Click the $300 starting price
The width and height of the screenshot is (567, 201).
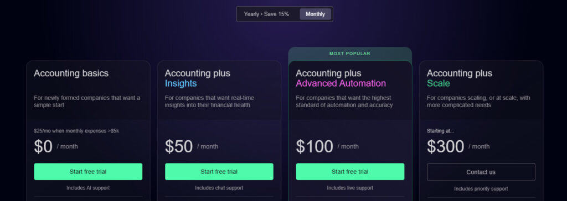(x=458, y=146)
